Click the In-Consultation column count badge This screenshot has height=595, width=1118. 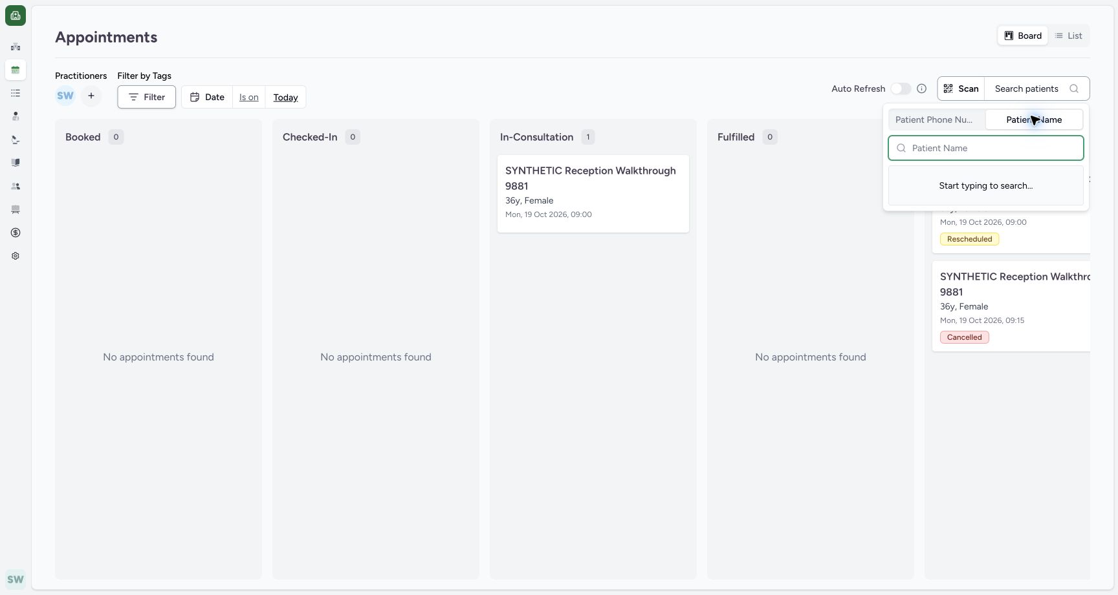[x=588, y=137]
